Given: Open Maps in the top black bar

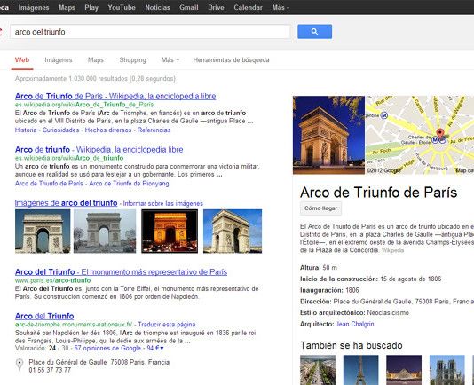Looking at the screenshot, I should point(67,8).
